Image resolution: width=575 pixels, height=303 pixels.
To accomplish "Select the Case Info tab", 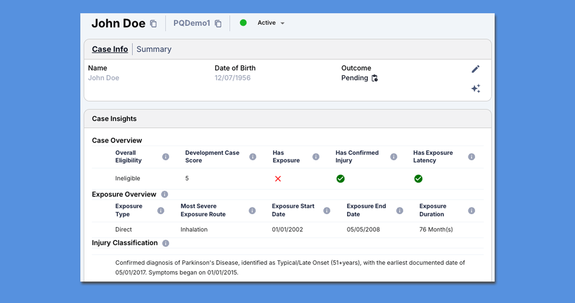I will point(110,49).
